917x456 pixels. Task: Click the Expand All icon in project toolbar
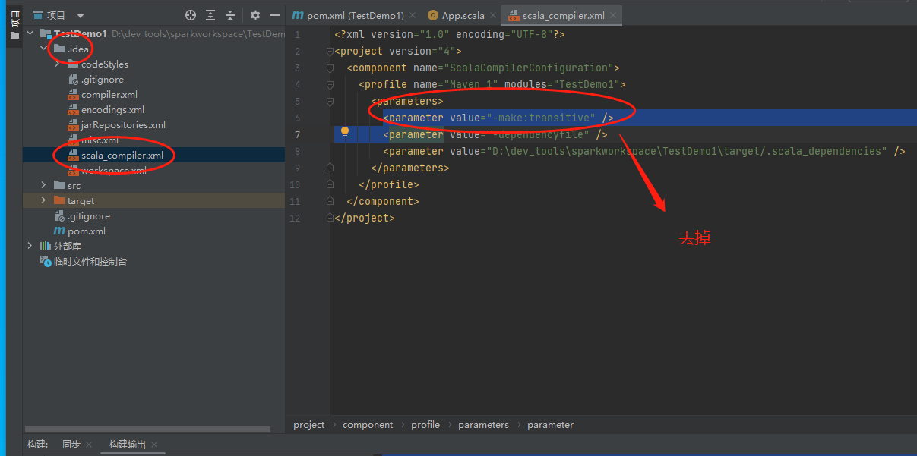pos(210,15)
